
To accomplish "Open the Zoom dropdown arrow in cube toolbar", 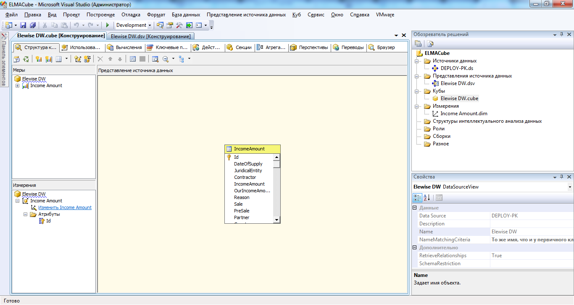I will coord(173,59).
